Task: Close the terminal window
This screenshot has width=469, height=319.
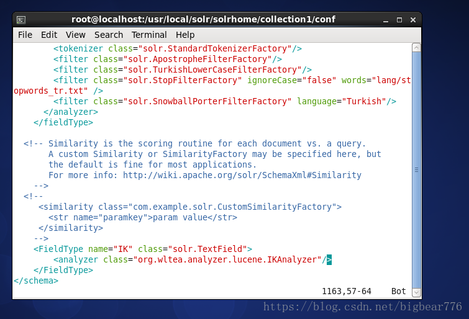Action: (x=413, y=20)
